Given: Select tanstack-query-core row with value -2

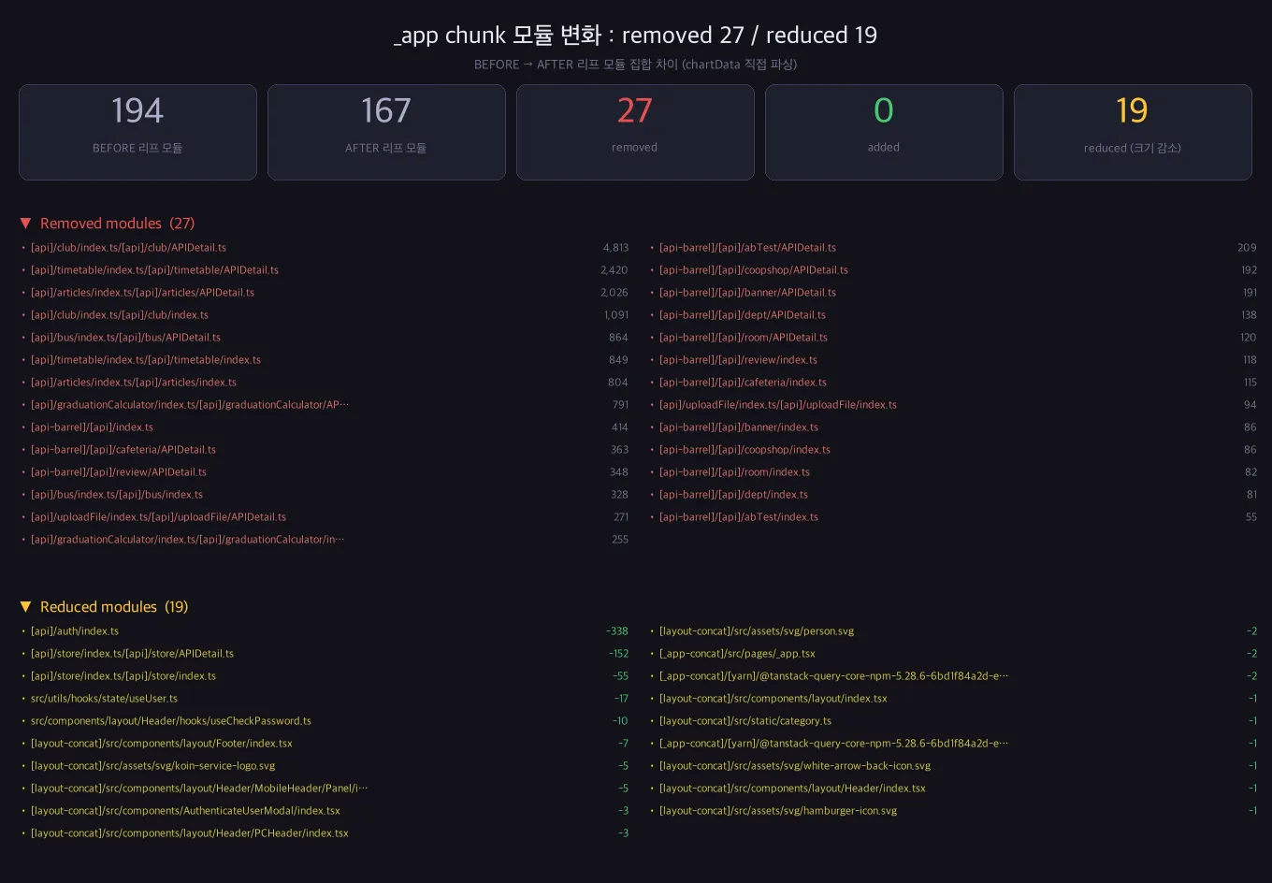Looking at the screenshot, I should (x=953, y=676).
